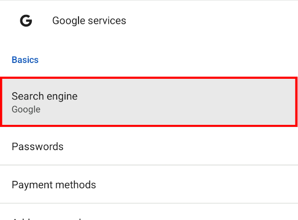
Task: Tap the Google subtitle under Search engine
Action: pos(26,110)
